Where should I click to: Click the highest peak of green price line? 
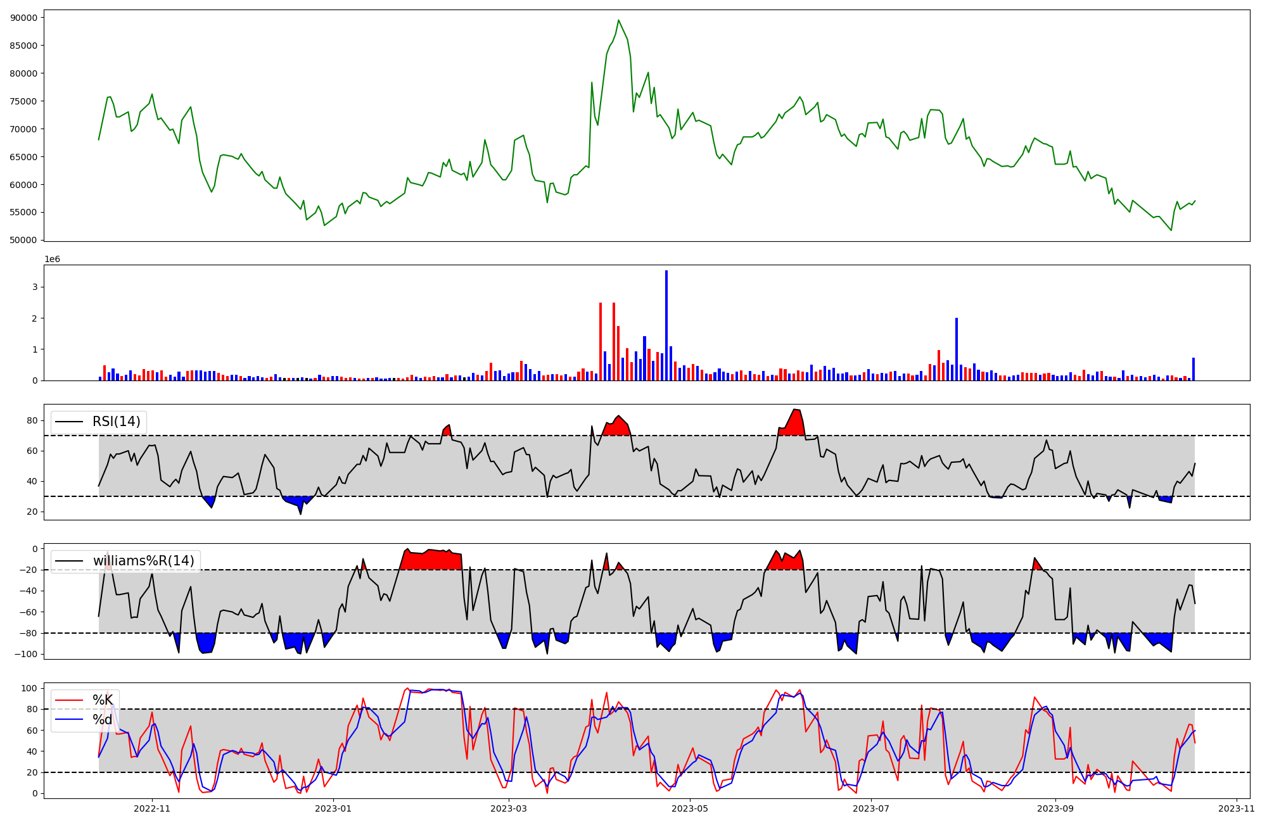pos(619,21)
